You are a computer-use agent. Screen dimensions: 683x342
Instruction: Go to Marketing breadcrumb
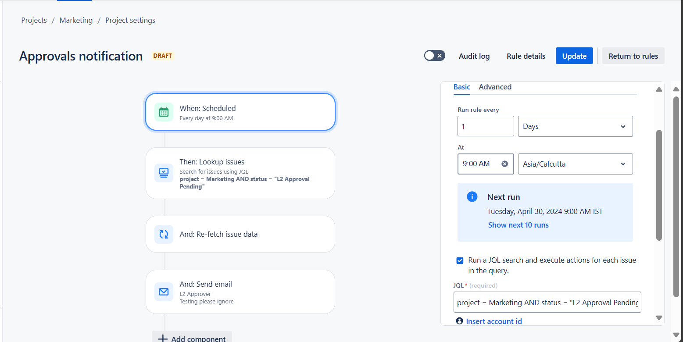pos(76,20)
